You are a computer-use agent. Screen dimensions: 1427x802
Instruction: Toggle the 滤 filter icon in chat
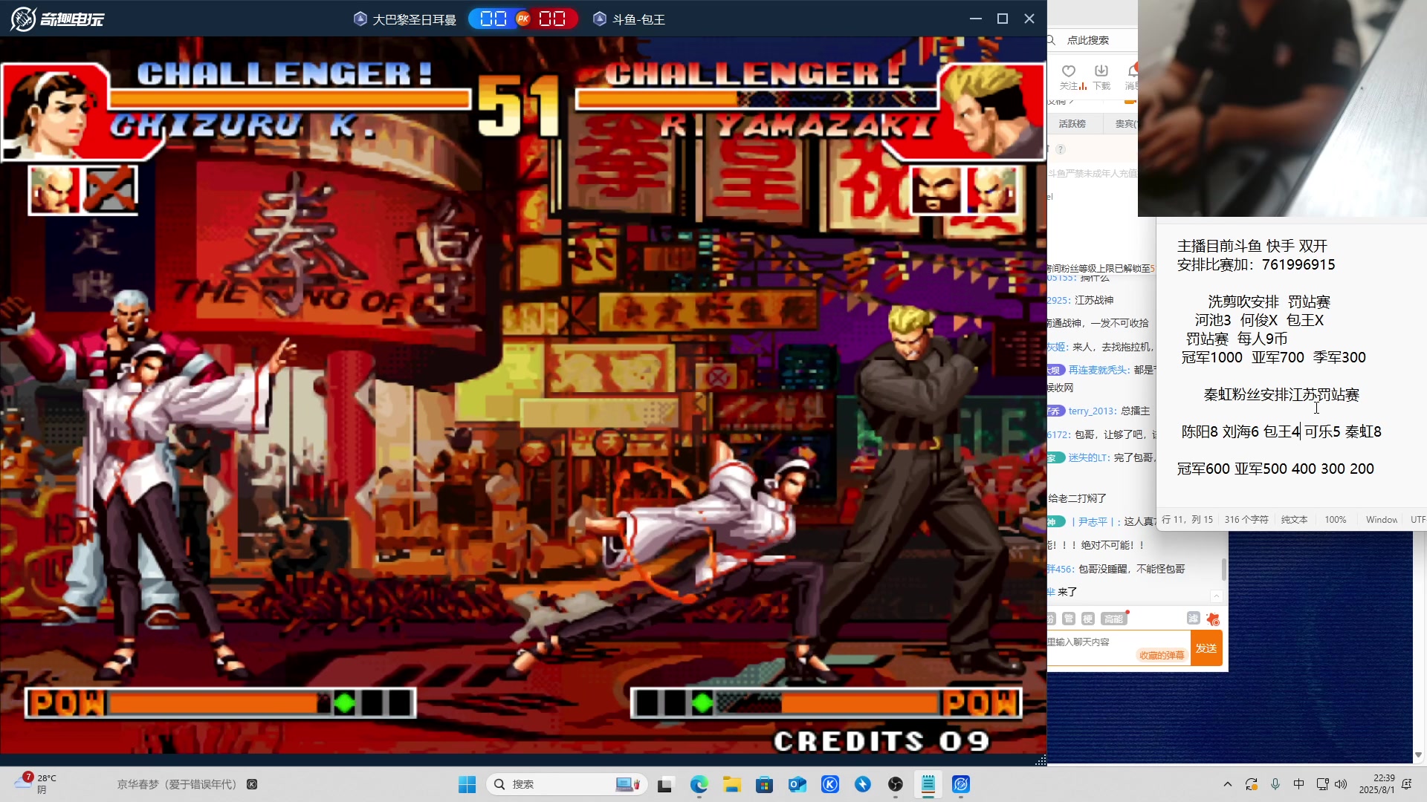tap(1194, 619)
